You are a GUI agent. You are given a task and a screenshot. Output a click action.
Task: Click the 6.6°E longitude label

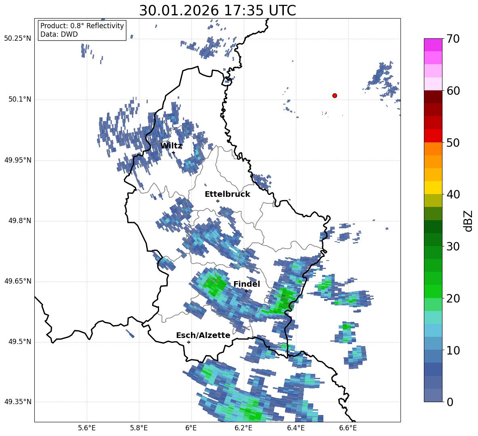[x=348, y=428]
